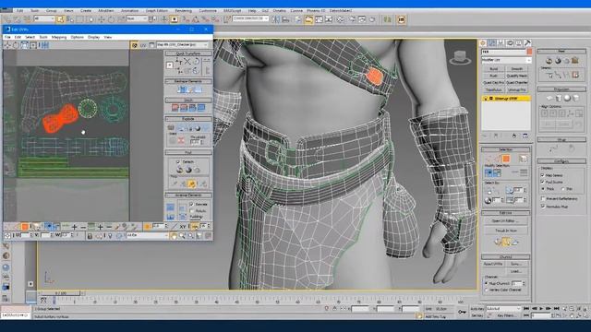Collapse the Explode rollout
The image size is (591, 332).
point(188,119)
